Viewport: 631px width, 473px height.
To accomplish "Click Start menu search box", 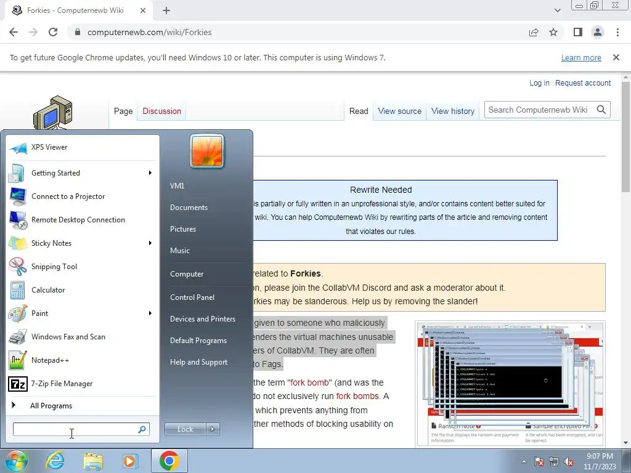I will point(81,429).
